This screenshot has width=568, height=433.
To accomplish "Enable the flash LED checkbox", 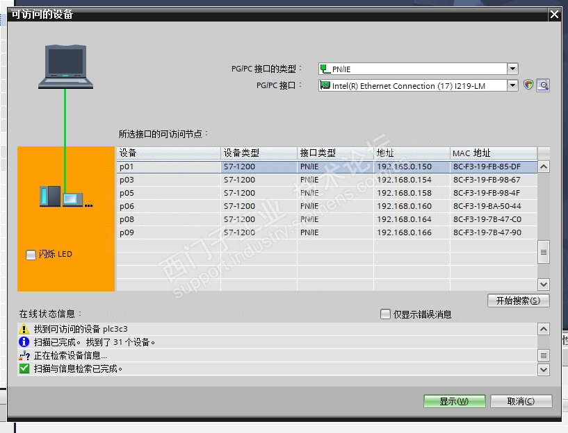I will tap(31, 255).
